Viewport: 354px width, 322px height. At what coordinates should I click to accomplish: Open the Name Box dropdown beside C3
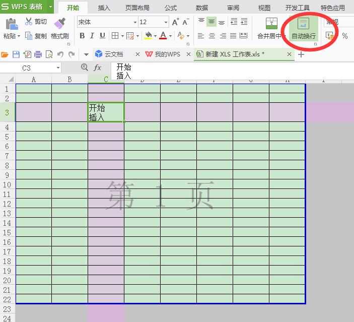[x=58, y=68]
